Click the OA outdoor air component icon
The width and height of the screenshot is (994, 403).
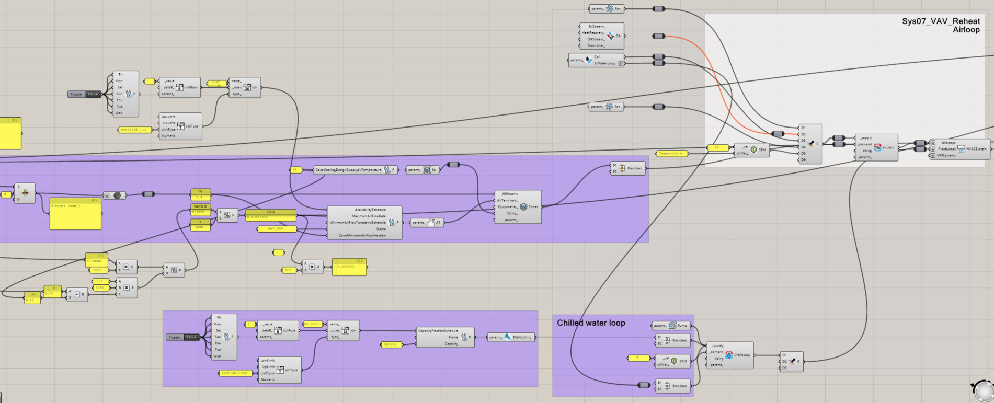(x=610, y=36)
